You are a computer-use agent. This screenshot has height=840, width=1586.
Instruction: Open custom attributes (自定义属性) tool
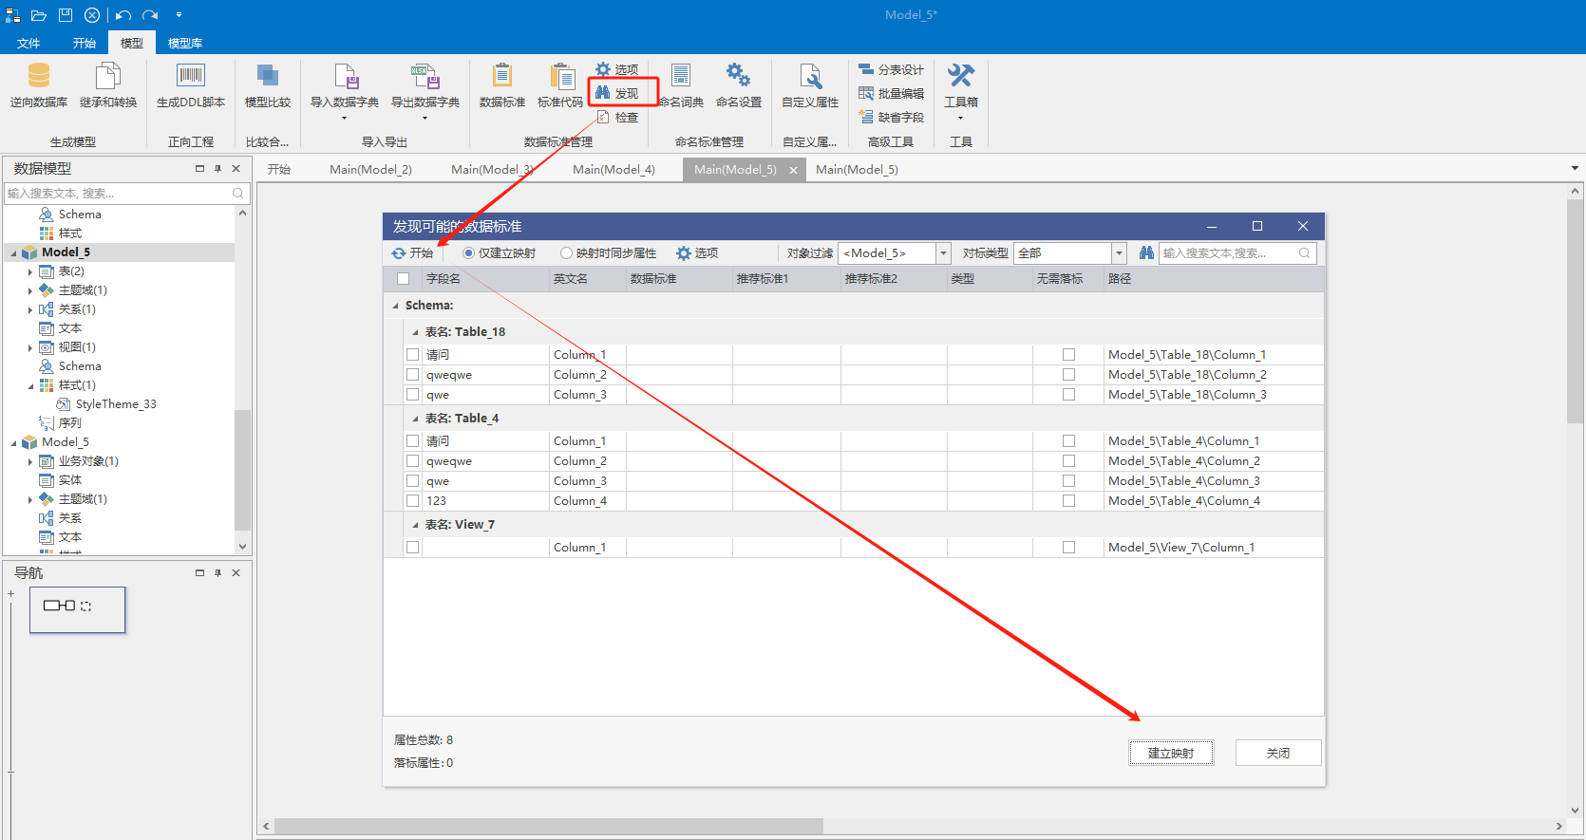(810, 85)
